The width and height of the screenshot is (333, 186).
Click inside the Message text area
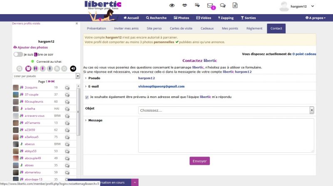point(226,134)
